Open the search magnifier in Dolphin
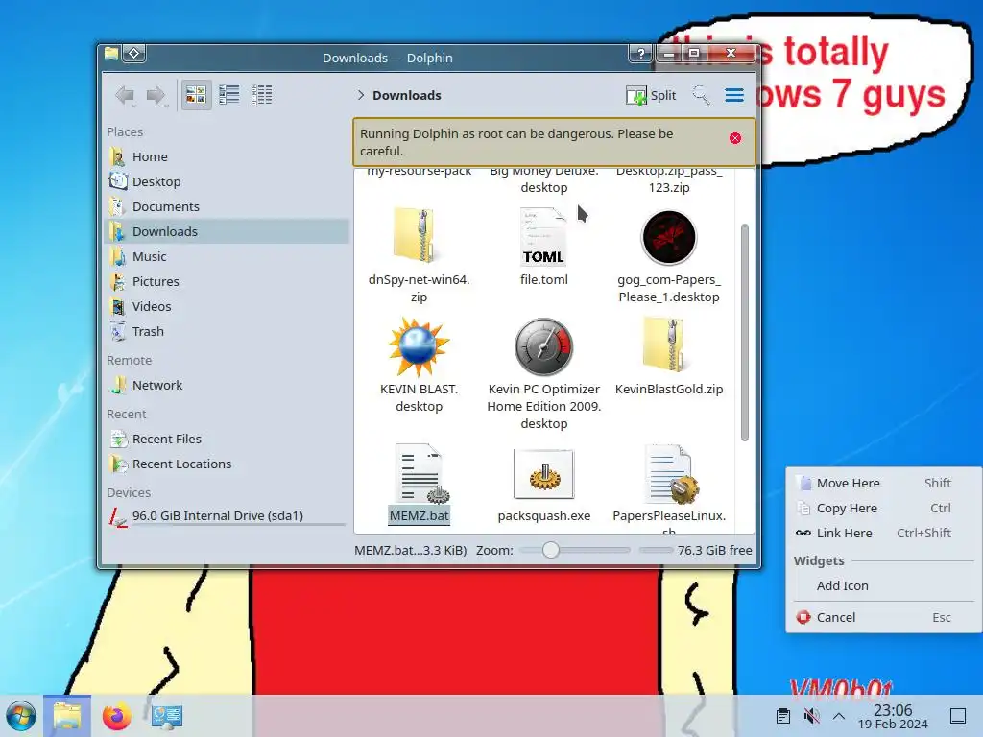 tap(701, 95)
